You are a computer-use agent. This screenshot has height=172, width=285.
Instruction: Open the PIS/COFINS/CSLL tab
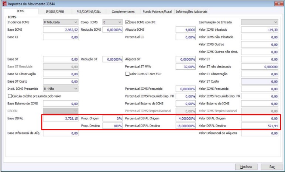click(89, 12)
